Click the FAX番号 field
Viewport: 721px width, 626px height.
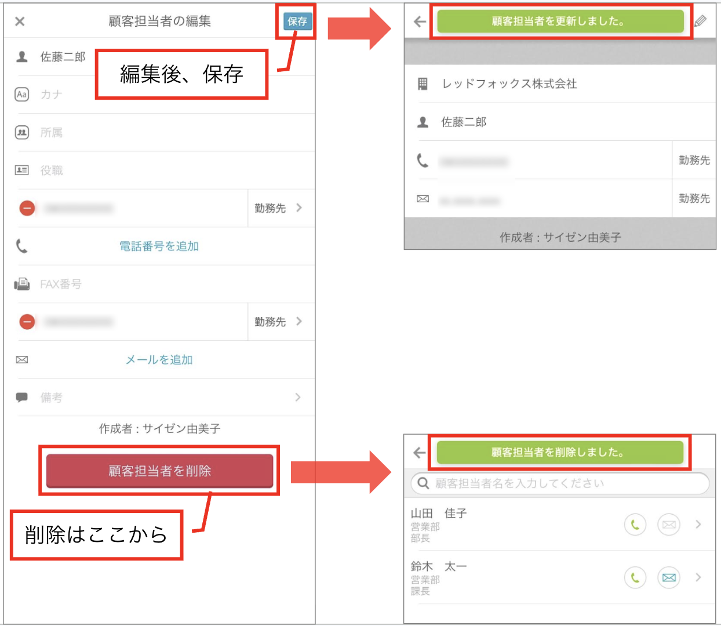tap(165, 284)
